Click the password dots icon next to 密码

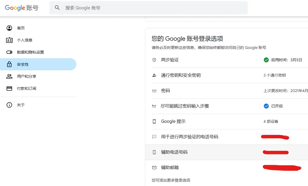pos(154,91)
